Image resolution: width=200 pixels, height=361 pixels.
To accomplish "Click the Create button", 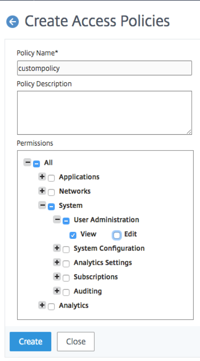I will (31, 342).
